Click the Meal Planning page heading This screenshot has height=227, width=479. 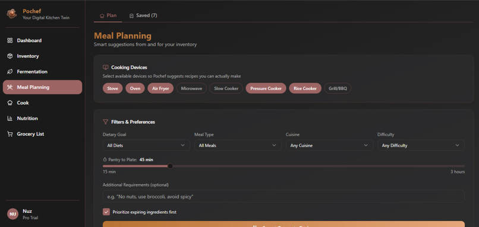pyautogui.click(x=122, y=36)
